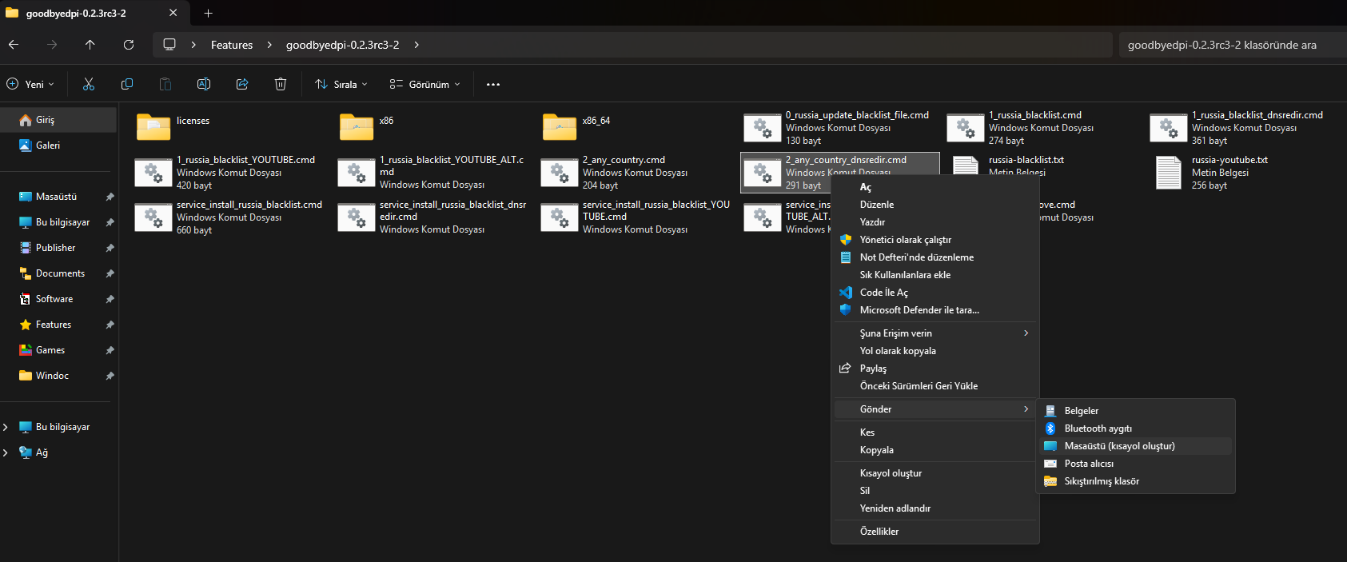Click Aç in context menu

click(x=935, y=187)
